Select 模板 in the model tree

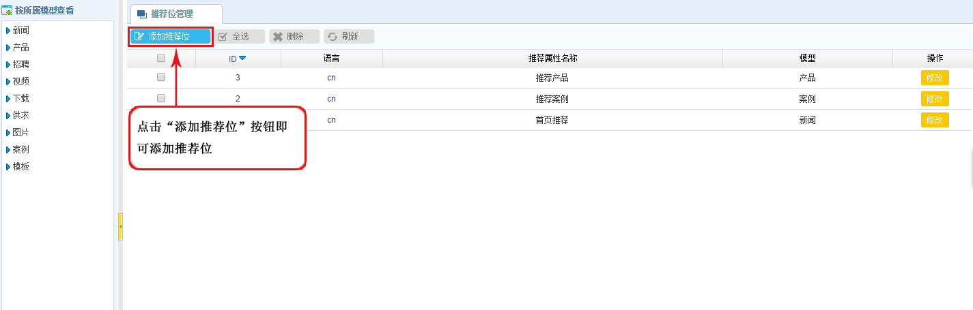21,166
